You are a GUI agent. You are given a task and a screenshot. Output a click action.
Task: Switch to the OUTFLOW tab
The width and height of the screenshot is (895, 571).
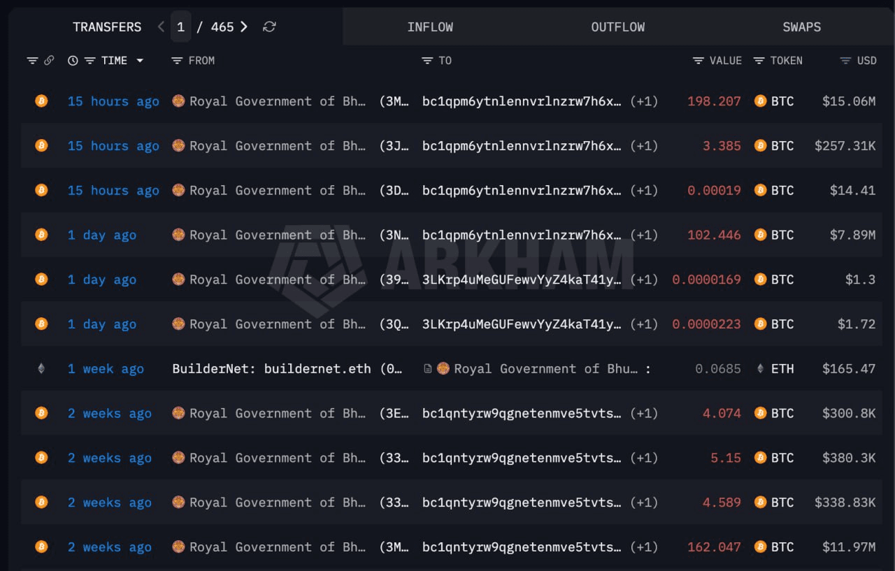coord(618,27)
